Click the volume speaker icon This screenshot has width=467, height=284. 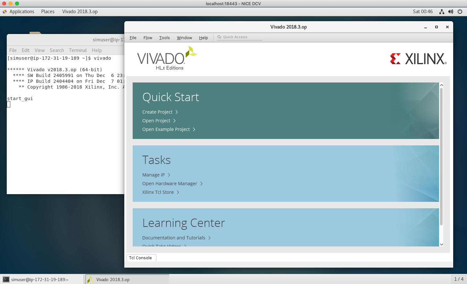451,12
